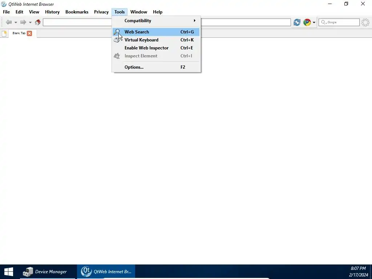Viewport: 372px width, 279px height.
Task: Open the Privacy menu
Action: [101, 12]
